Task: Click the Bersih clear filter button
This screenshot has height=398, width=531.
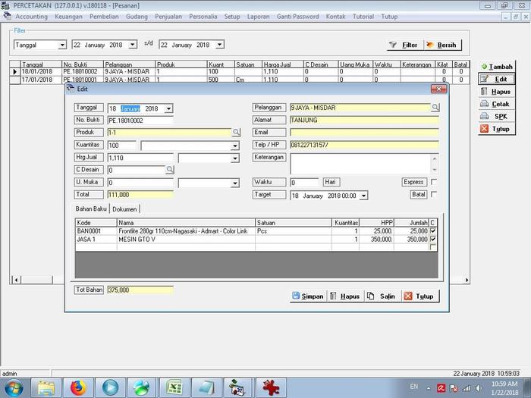Action: pos(441,45)
